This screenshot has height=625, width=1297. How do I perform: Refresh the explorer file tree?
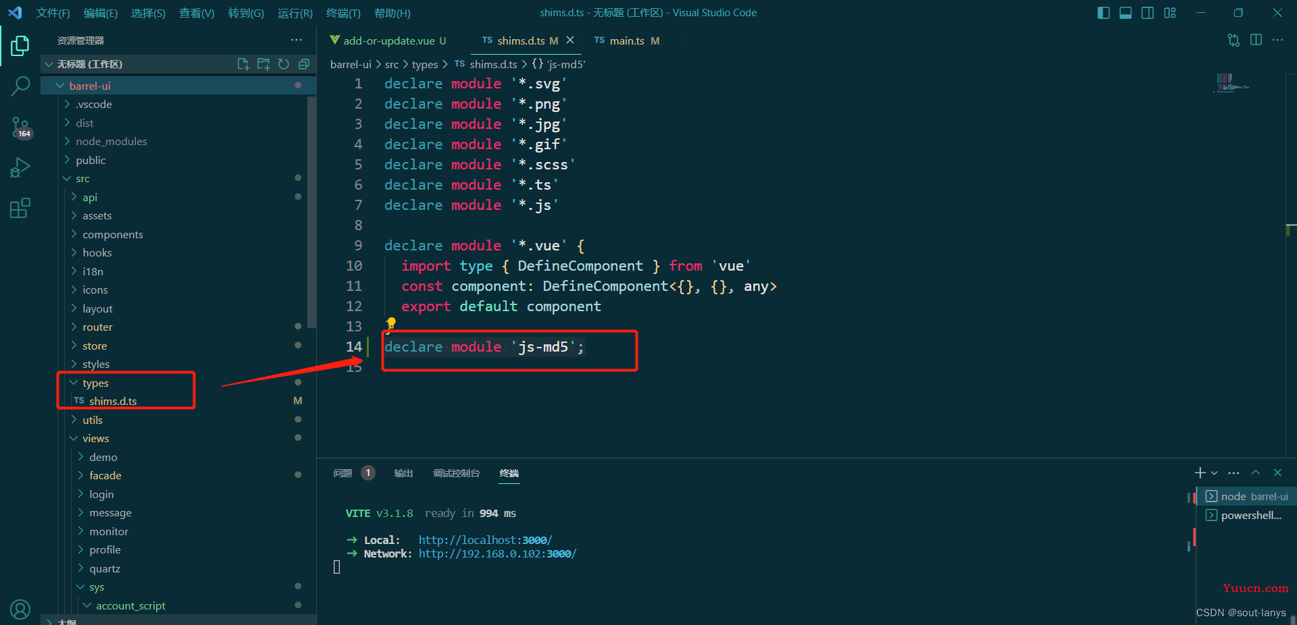click(284, 64)
